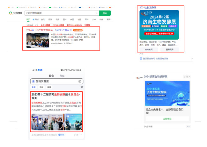207x147 pixels.
Task: Click the 观众火热报名中 ad caption
Action: (164, 111)
